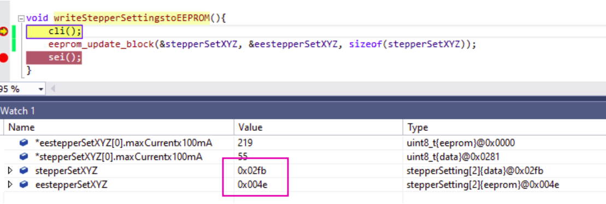Click the current-statement arrow breakpoint beside cli()

coord(4,32)
